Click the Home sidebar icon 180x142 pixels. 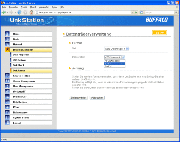click(x=7, y=34)
